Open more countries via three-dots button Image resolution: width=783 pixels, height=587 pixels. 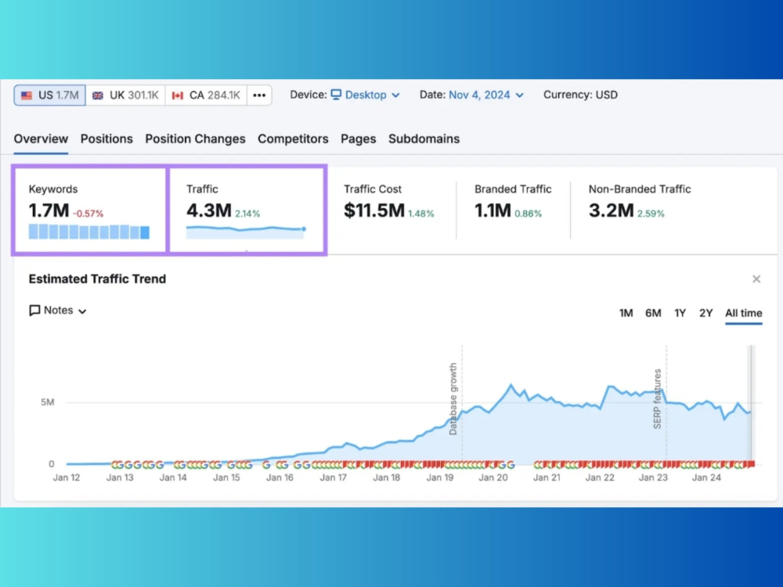point(259,95)
